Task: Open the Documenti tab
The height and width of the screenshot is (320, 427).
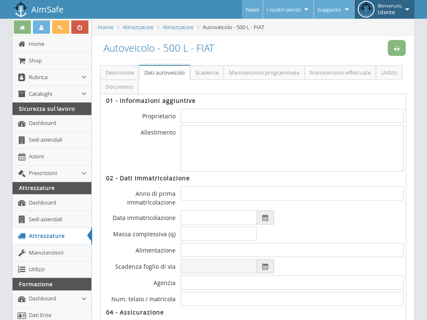Action: click(x=119, y=87)
